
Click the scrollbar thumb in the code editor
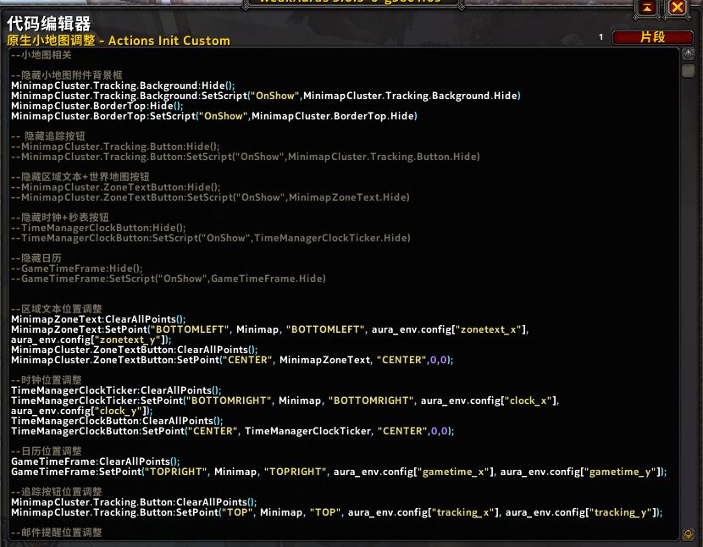[x=688, y=71]
